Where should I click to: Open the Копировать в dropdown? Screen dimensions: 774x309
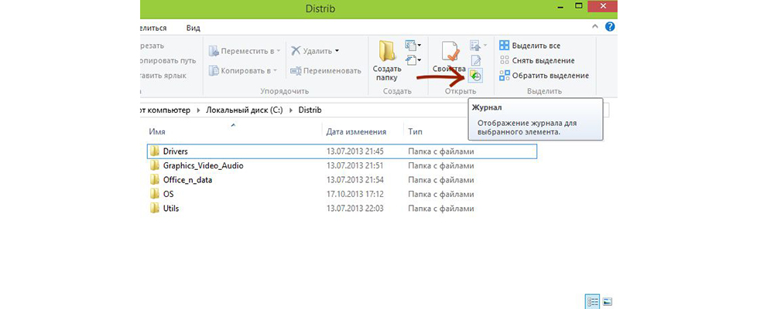242,70
